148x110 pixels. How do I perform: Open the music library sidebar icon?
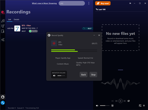click(x=3, y=21)
